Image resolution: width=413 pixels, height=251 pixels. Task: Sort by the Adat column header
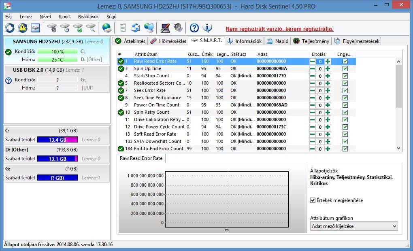pos(282,54)
